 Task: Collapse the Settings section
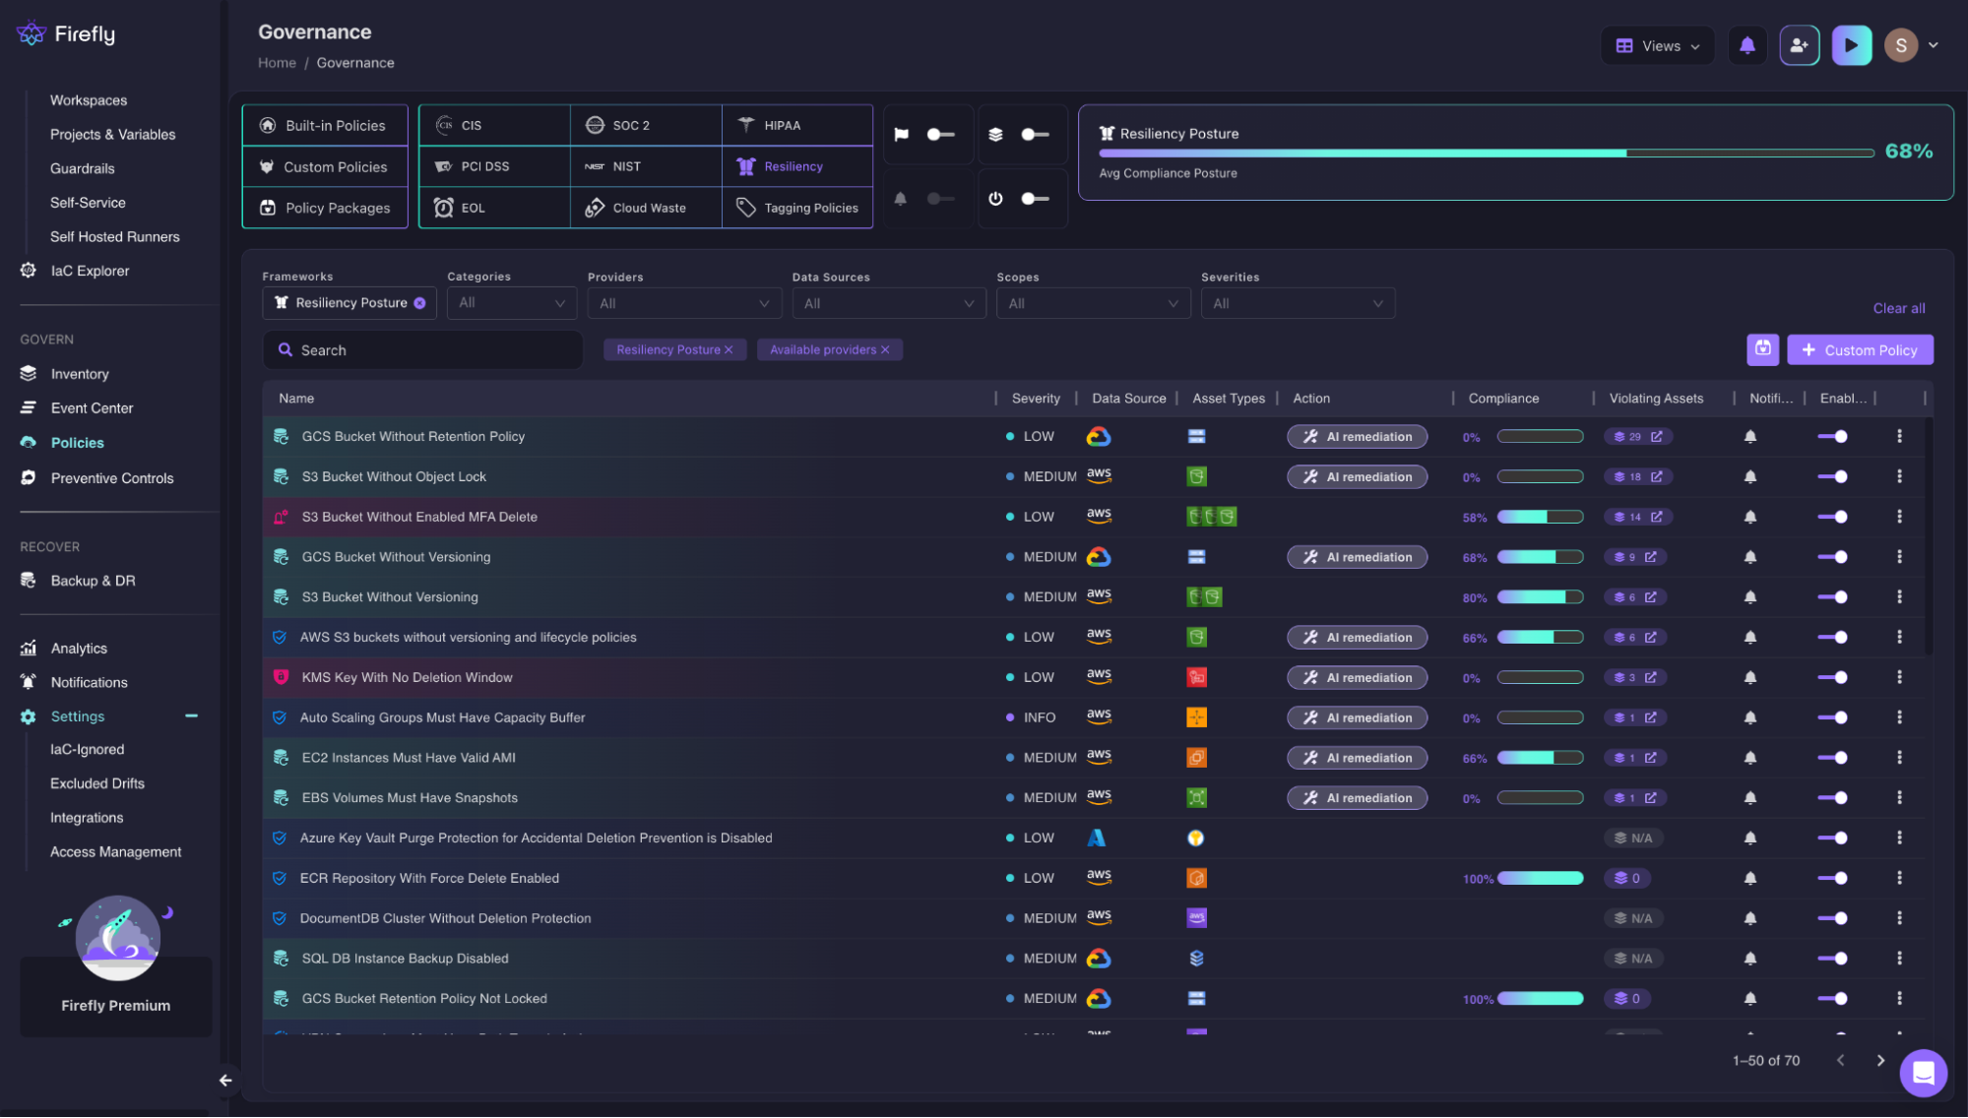click(191, 716)
